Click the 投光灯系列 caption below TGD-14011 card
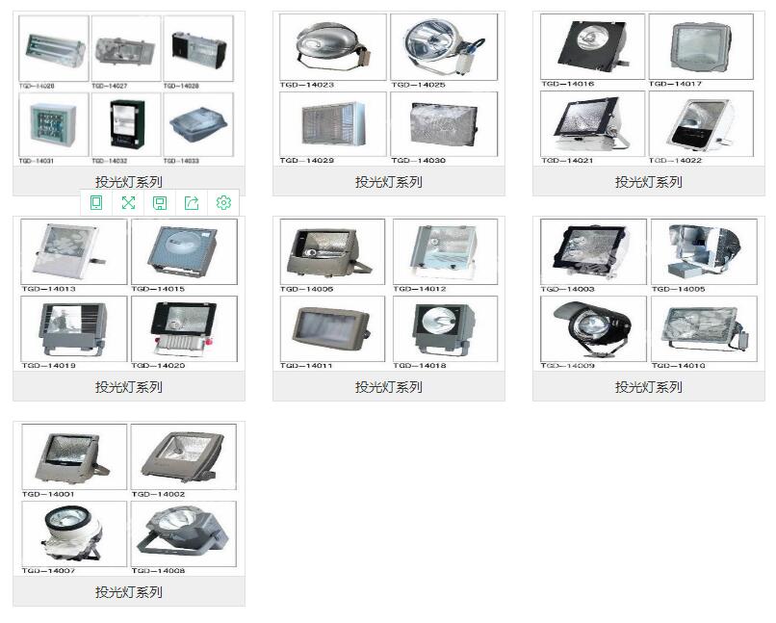Viewport: 776px width, 623px height. tap(389, 387)
